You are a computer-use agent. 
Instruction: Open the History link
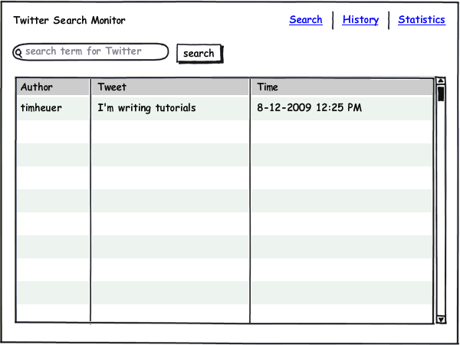tap(360, 20)
